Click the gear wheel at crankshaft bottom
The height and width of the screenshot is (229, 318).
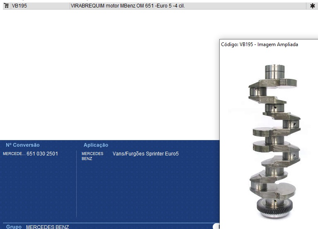(x=274, y=205)
